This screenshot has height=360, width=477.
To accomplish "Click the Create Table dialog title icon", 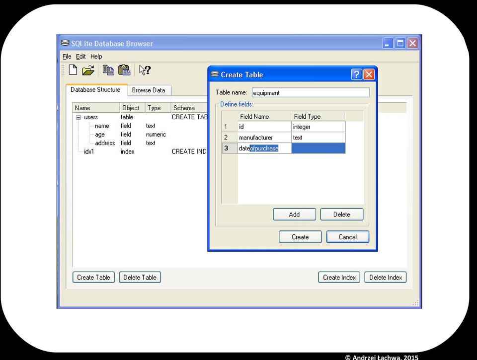I will (215, 74).
